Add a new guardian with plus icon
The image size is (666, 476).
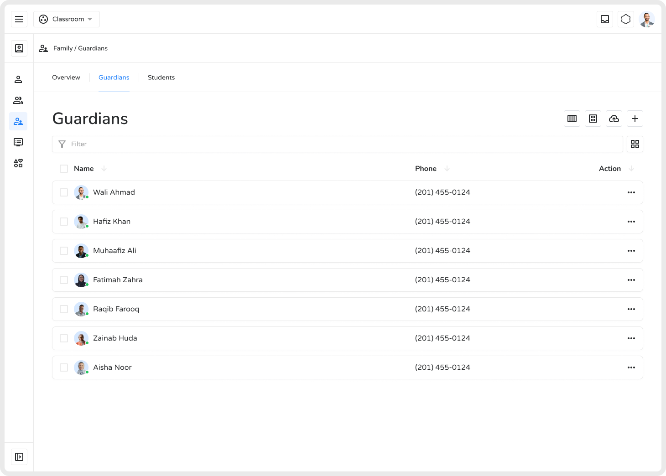pos(635,119)
